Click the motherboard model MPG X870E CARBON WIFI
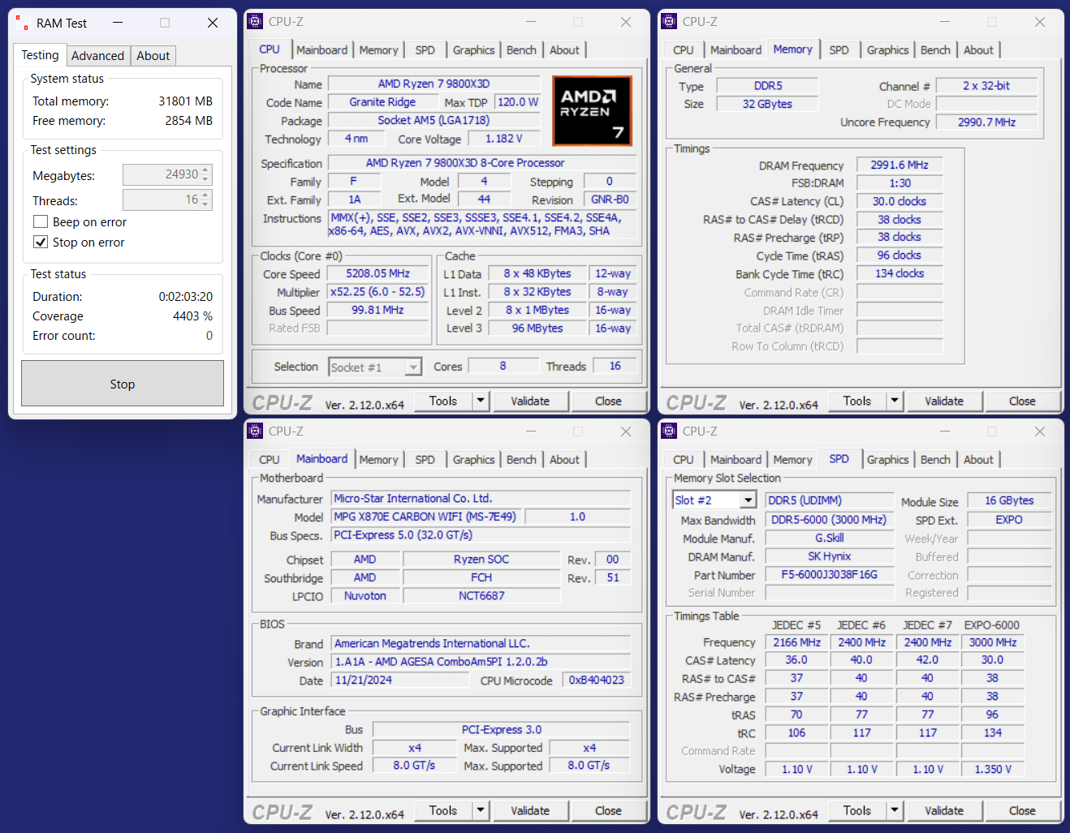Image resolution: width=1070 pixels, height=833 pixels. [x=427, y=517]
